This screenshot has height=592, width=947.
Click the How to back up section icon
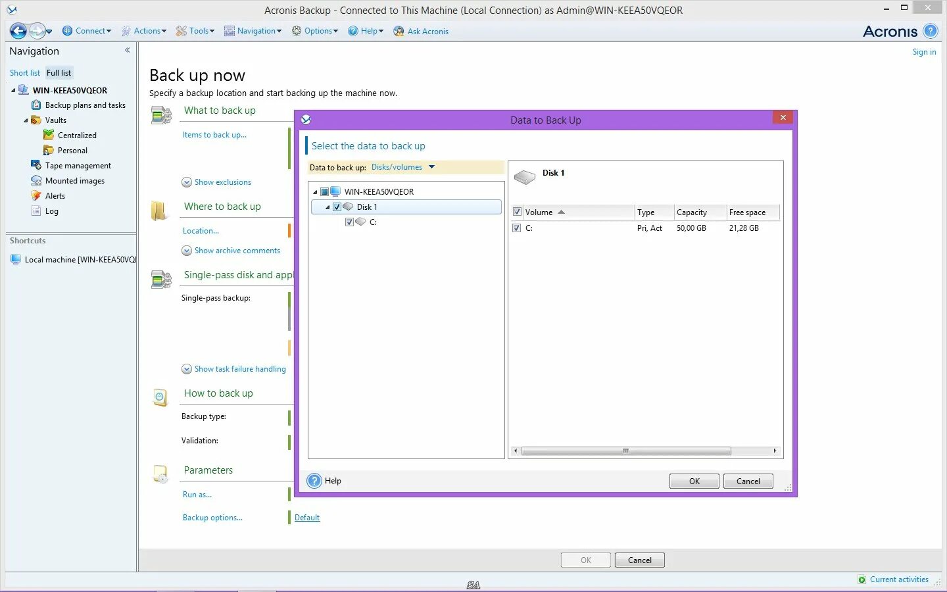coord(160,397)
